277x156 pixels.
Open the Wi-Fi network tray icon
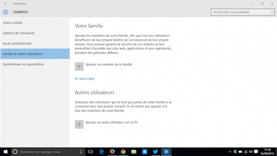coord(246,152)
